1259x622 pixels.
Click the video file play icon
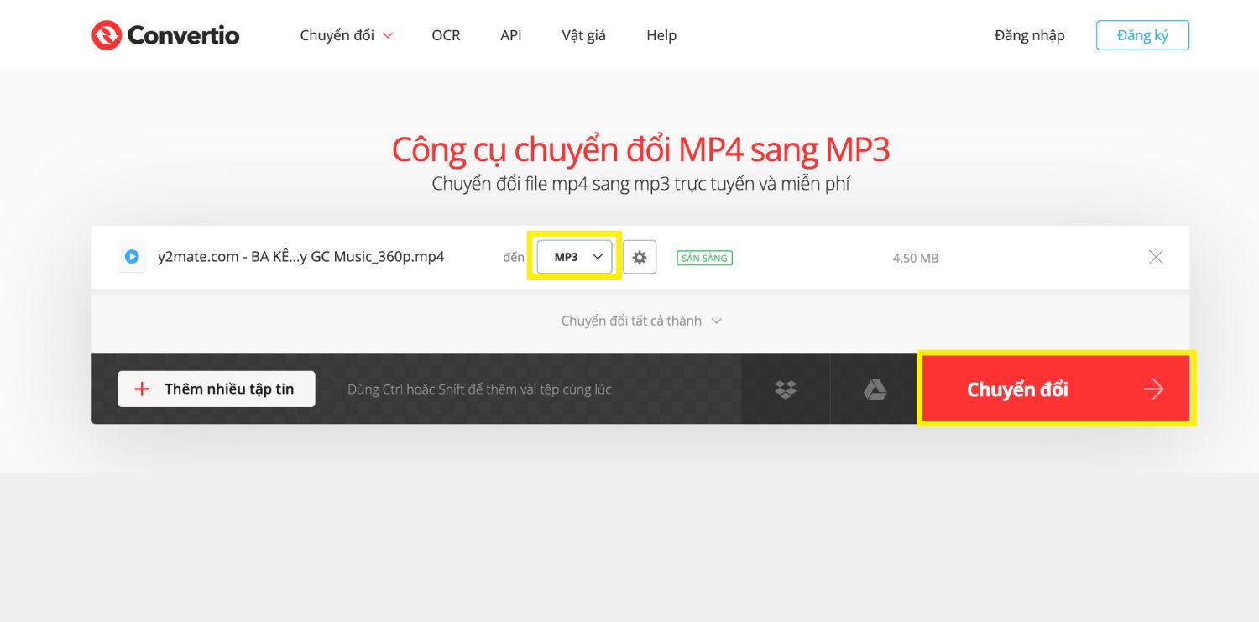point(132,257)
